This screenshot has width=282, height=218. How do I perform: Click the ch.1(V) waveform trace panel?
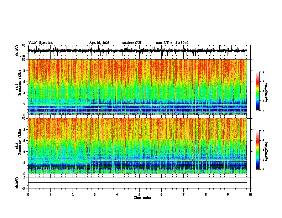tap(140, 51)
